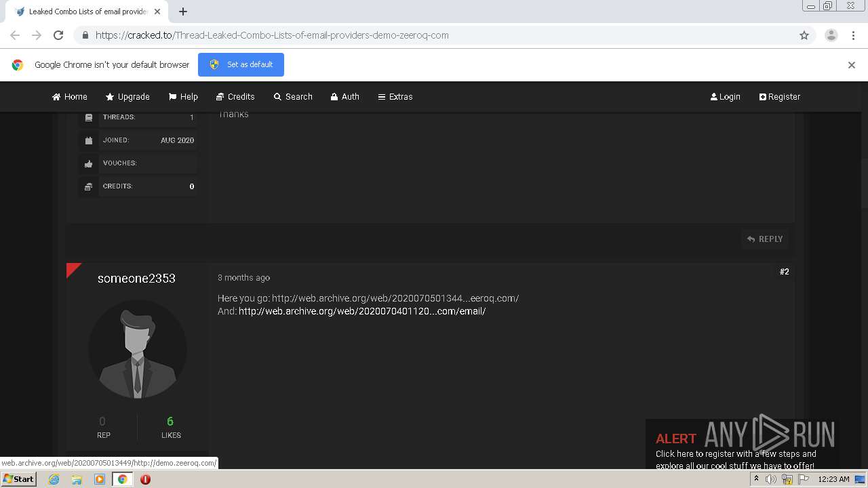This screenshot has width=868, height=488.
Task: Close the Leaked Combo Lists tab
Action: (x=157, y=12)
